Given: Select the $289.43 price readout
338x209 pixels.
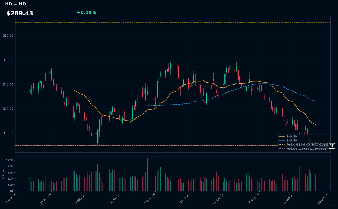Looking at the screenshot, I should [20, 13].
